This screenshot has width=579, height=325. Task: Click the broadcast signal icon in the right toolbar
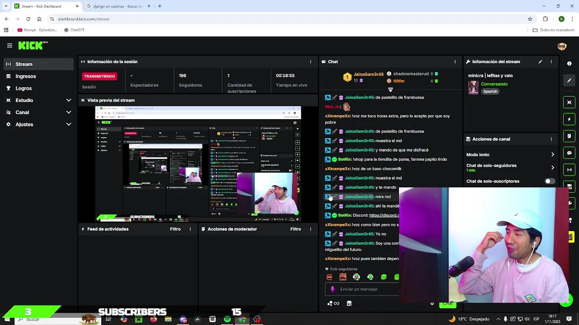click(x=569, y=170)
